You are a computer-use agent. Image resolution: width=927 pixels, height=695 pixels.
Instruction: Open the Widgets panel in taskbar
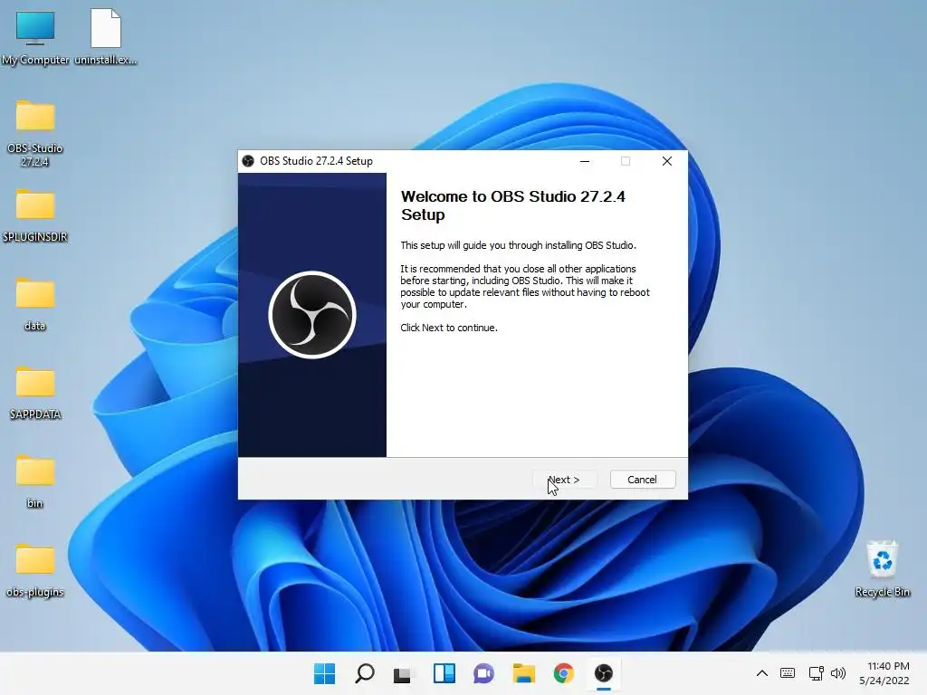pyautogui.click(x=444, y=673)
